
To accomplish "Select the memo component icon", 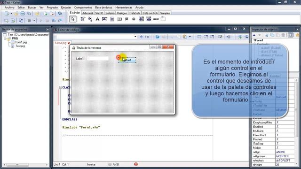I will pyautogui.click(x=112, y=19).
